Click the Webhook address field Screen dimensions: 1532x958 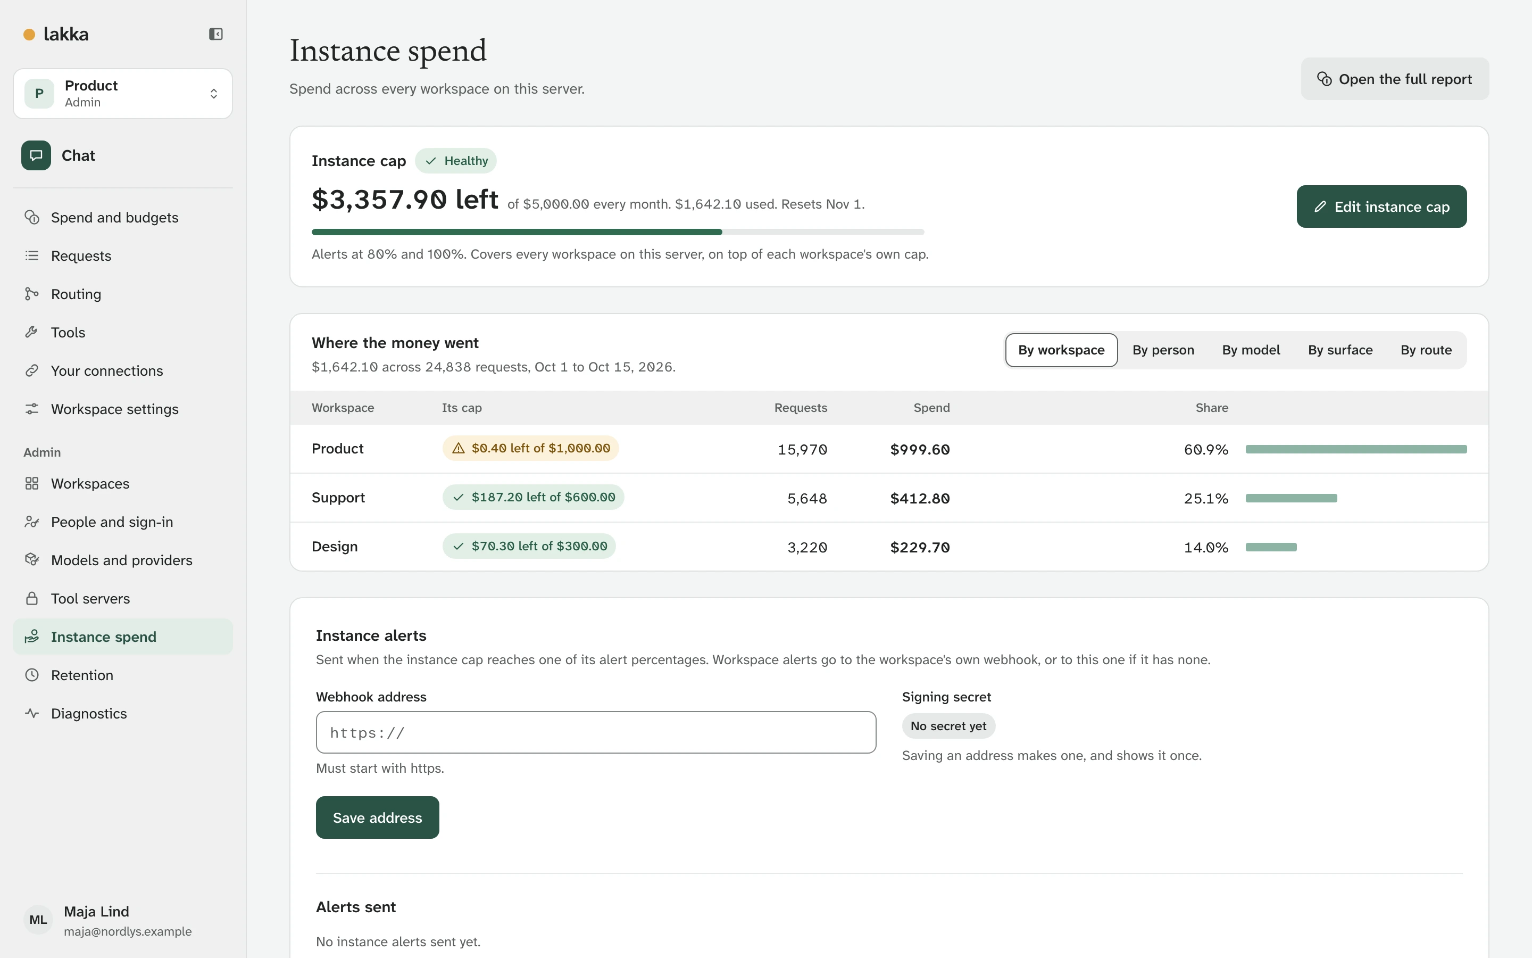(x=596, y=732)
